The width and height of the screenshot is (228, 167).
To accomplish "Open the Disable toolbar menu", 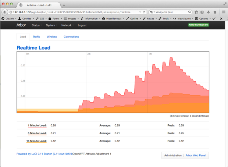I will (9, 18).
